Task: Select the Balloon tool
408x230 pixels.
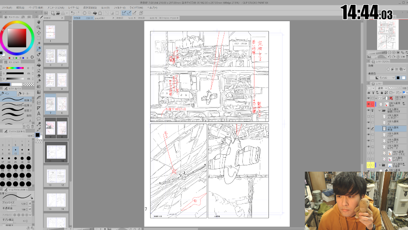Action: pos(39,119)
